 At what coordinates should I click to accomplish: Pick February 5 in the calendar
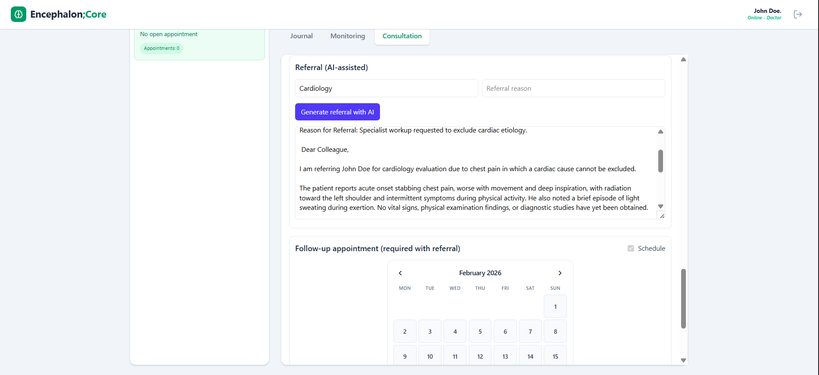point(480,332)
